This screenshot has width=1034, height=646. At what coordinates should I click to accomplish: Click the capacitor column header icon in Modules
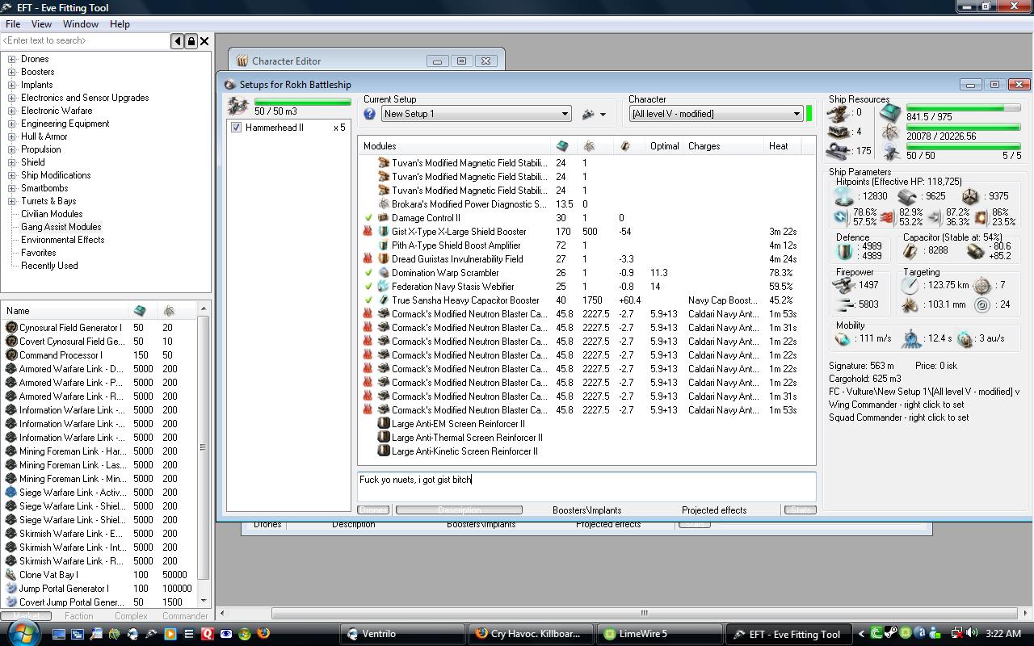tap(624, 146)
